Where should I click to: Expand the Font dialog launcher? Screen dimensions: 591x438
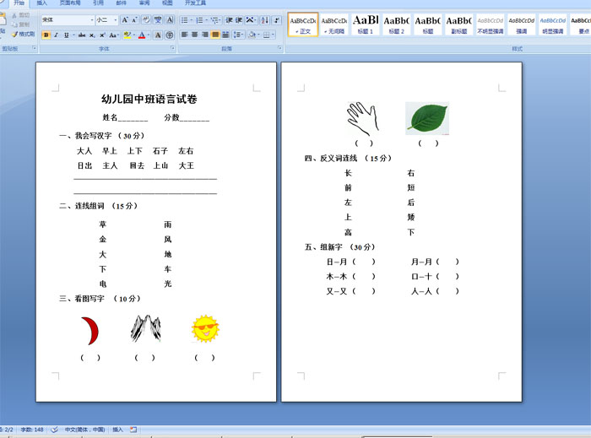tap(172, 48)
